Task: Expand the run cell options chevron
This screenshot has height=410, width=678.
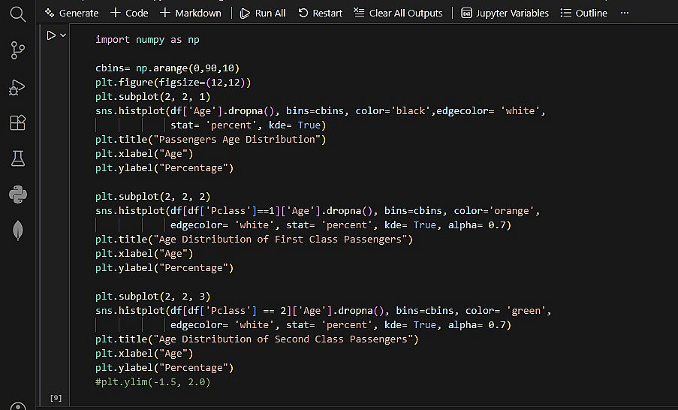Action: click(x=63, y=35)
